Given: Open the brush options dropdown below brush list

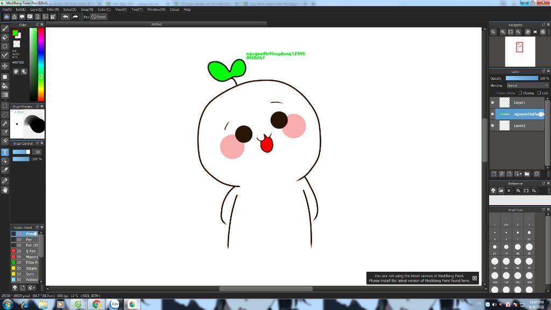Looking at the screenshot, I should click(x=32, y=287).
